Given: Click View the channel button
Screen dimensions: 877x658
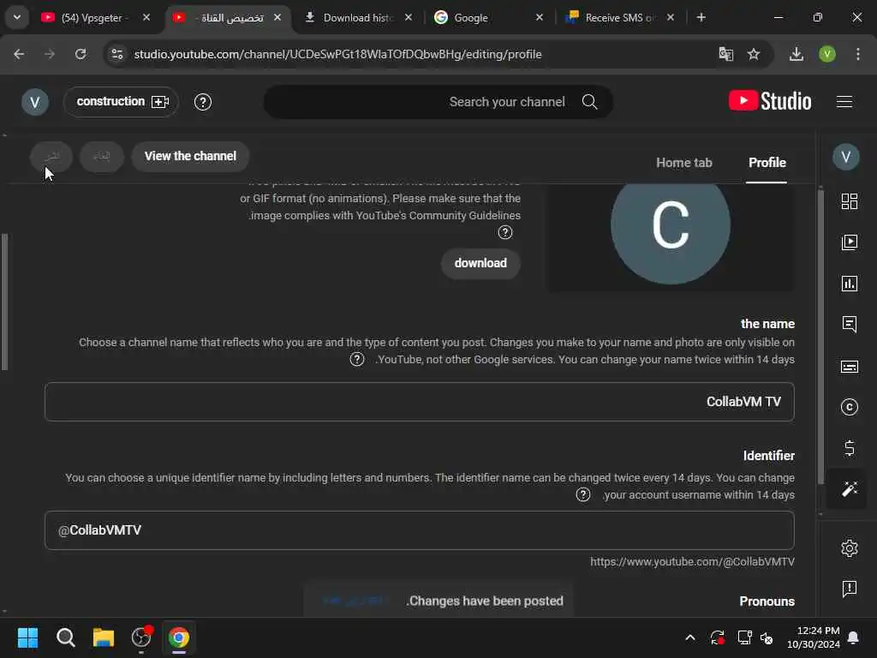Looking at the screenshot, I should click(x=190, y=156).
